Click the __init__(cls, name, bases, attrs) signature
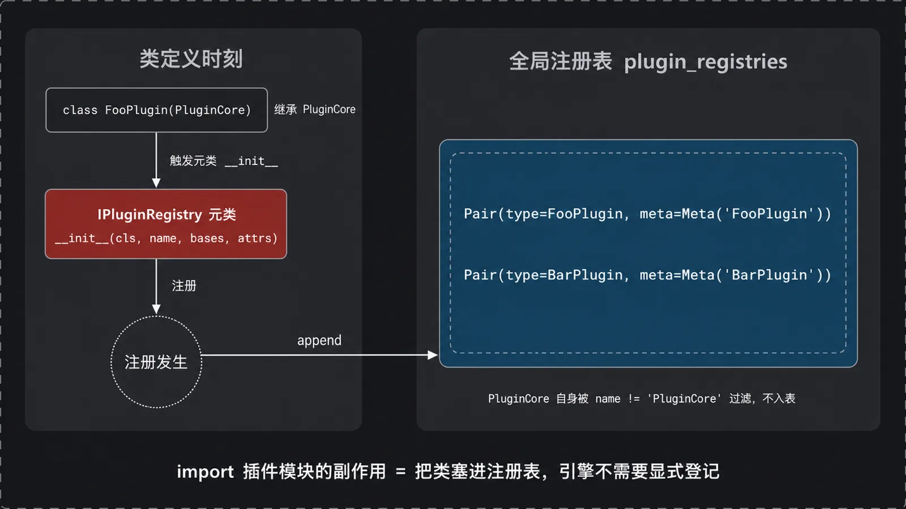This screenshot has height=509, width=906. click(x=166, y=239)
